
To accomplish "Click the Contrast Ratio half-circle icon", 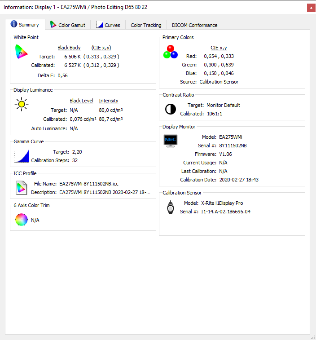I will tap(171, 109).
